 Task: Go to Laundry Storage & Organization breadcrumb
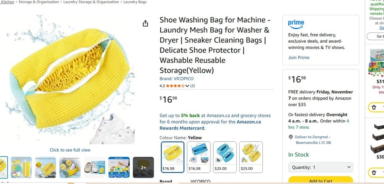tap(91, 2)
